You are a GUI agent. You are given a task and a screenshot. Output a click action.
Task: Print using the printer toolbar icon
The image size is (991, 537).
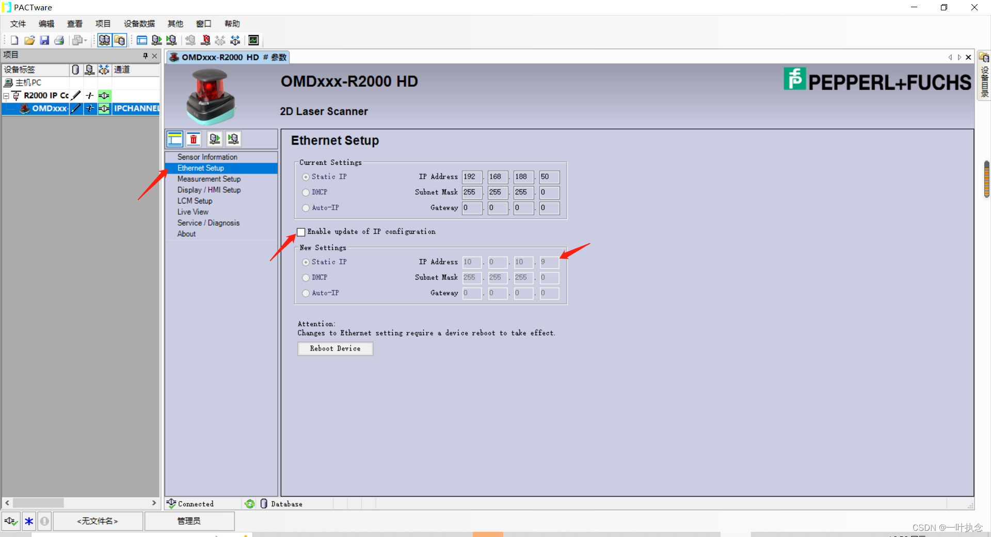click(x=59, y=40)
